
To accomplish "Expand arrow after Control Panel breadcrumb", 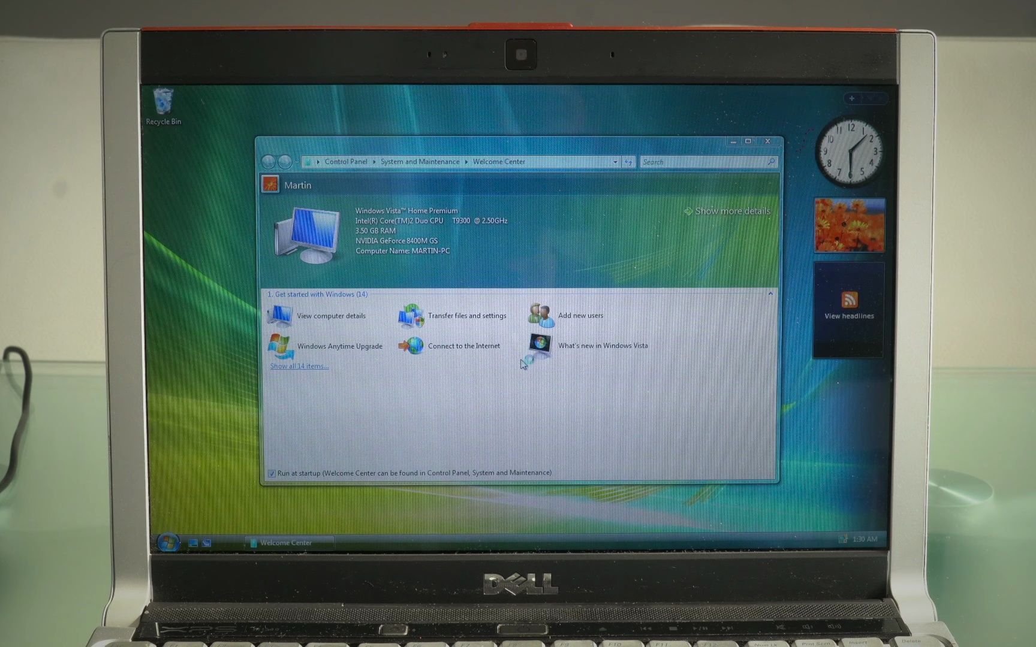I will point(374,162).
